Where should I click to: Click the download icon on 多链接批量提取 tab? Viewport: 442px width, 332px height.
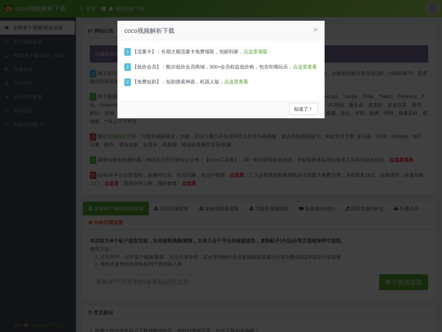[201, 209]
